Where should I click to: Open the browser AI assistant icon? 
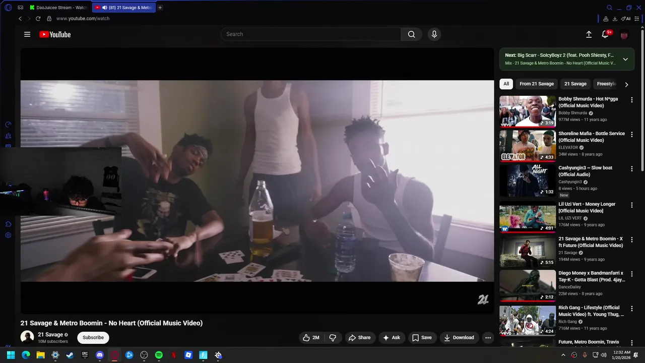[x=626, y=19]
